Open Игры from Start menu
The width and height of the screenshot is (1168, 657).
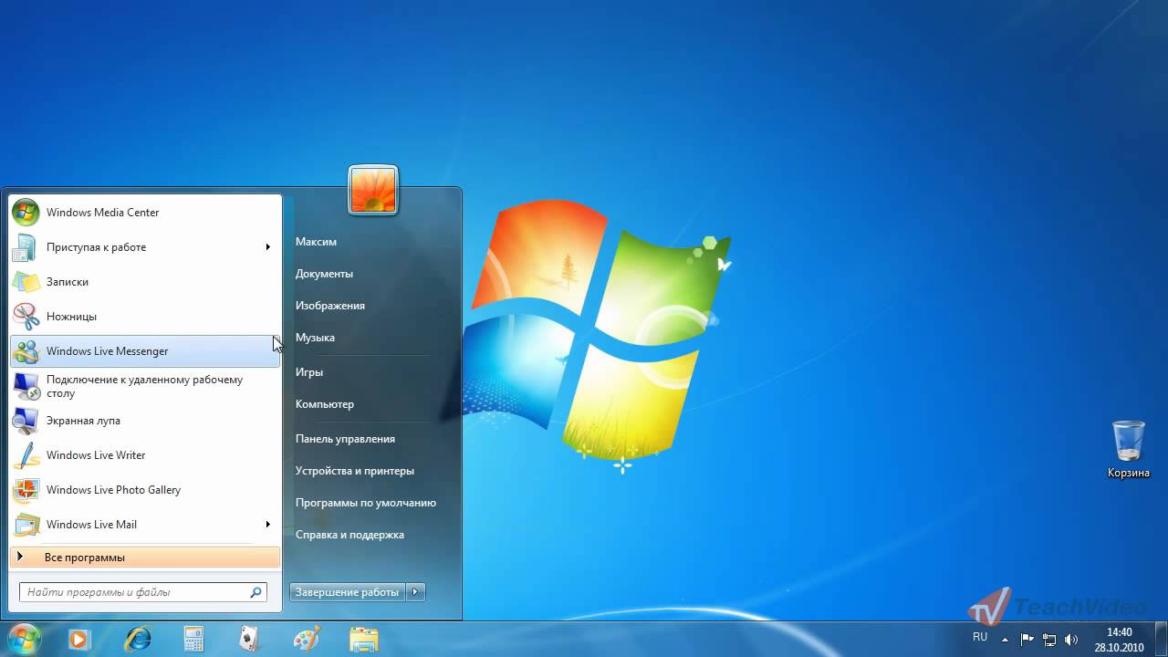(309, 372)
